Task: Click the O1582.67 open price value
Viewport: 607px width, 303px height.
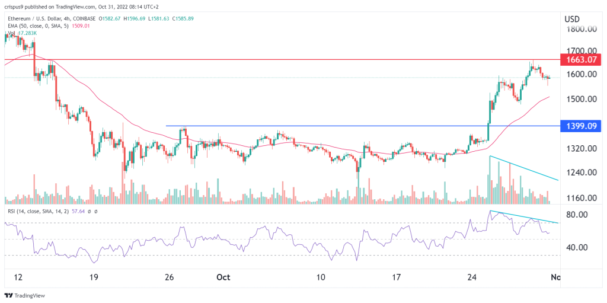Action: coord(111,18)
